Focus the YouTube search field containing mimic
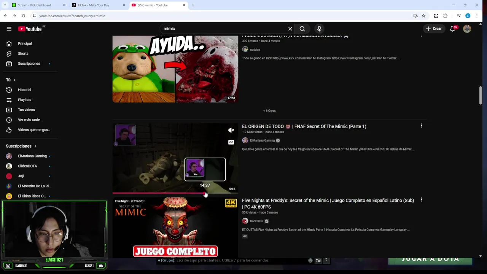This screenshot has width=487, height=274. click(x=224, y=29)
